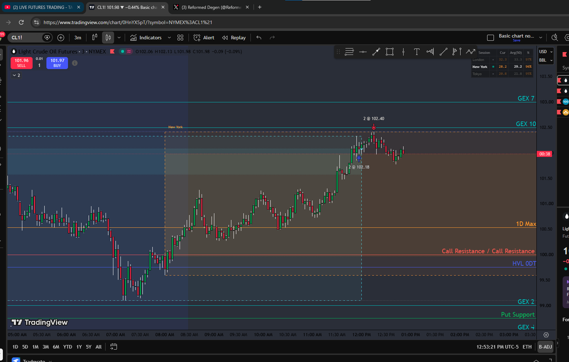Select the Horizontal Line drawing tool
Image resolution: width=569 pixels, height=362 pixels.
tap(363, 52)
